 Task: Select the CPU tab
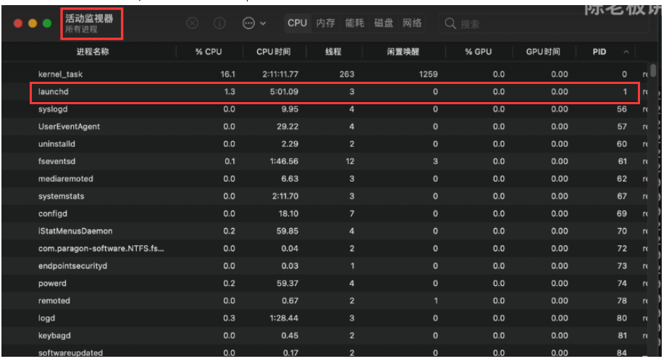click(x=298, y=23)
